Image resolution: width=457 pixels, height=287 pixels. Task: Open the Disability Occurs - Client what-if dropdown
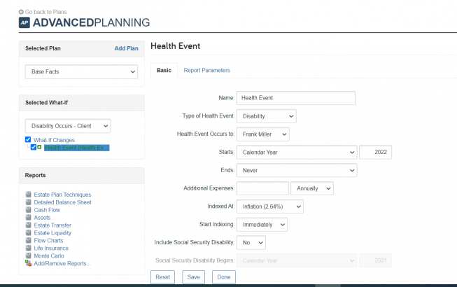pyautogui.click(x=68, y=126)
